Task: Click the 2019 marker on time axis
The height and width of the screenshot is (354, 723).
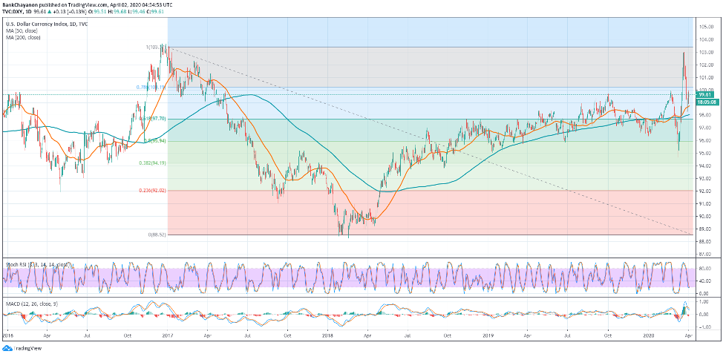Action: click(x=488, y=336)
